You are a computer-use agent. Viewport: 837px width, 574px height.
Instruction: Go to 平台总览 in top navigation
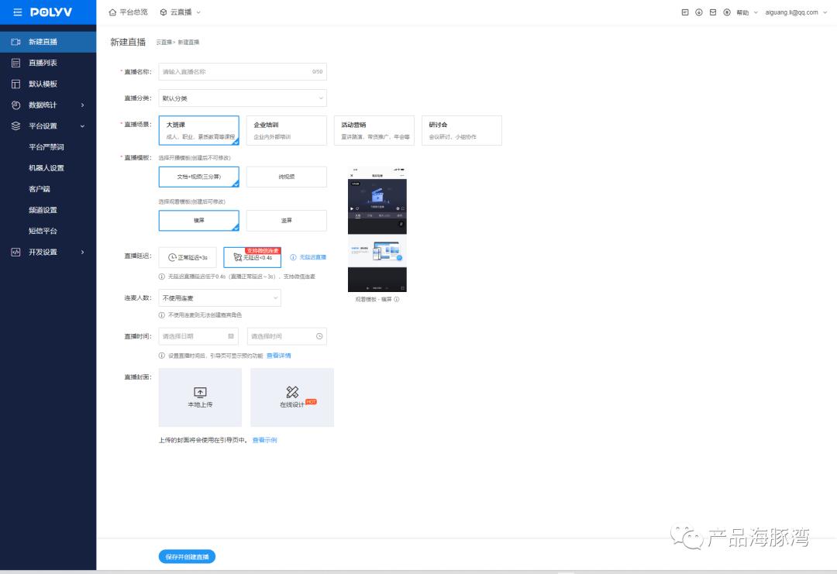128,12
